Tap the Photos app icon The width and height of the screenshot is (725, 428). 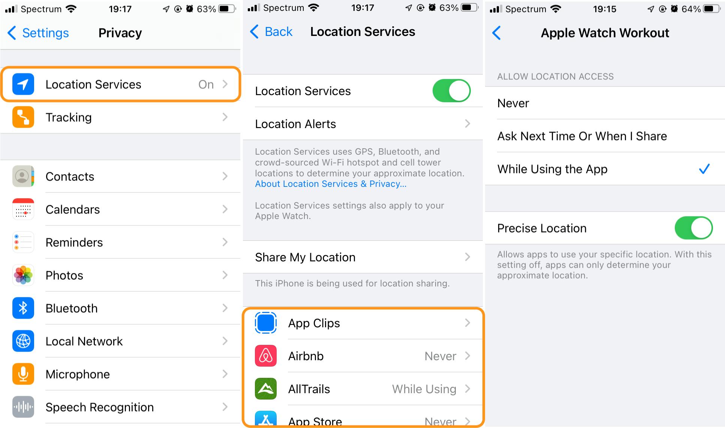22,275
